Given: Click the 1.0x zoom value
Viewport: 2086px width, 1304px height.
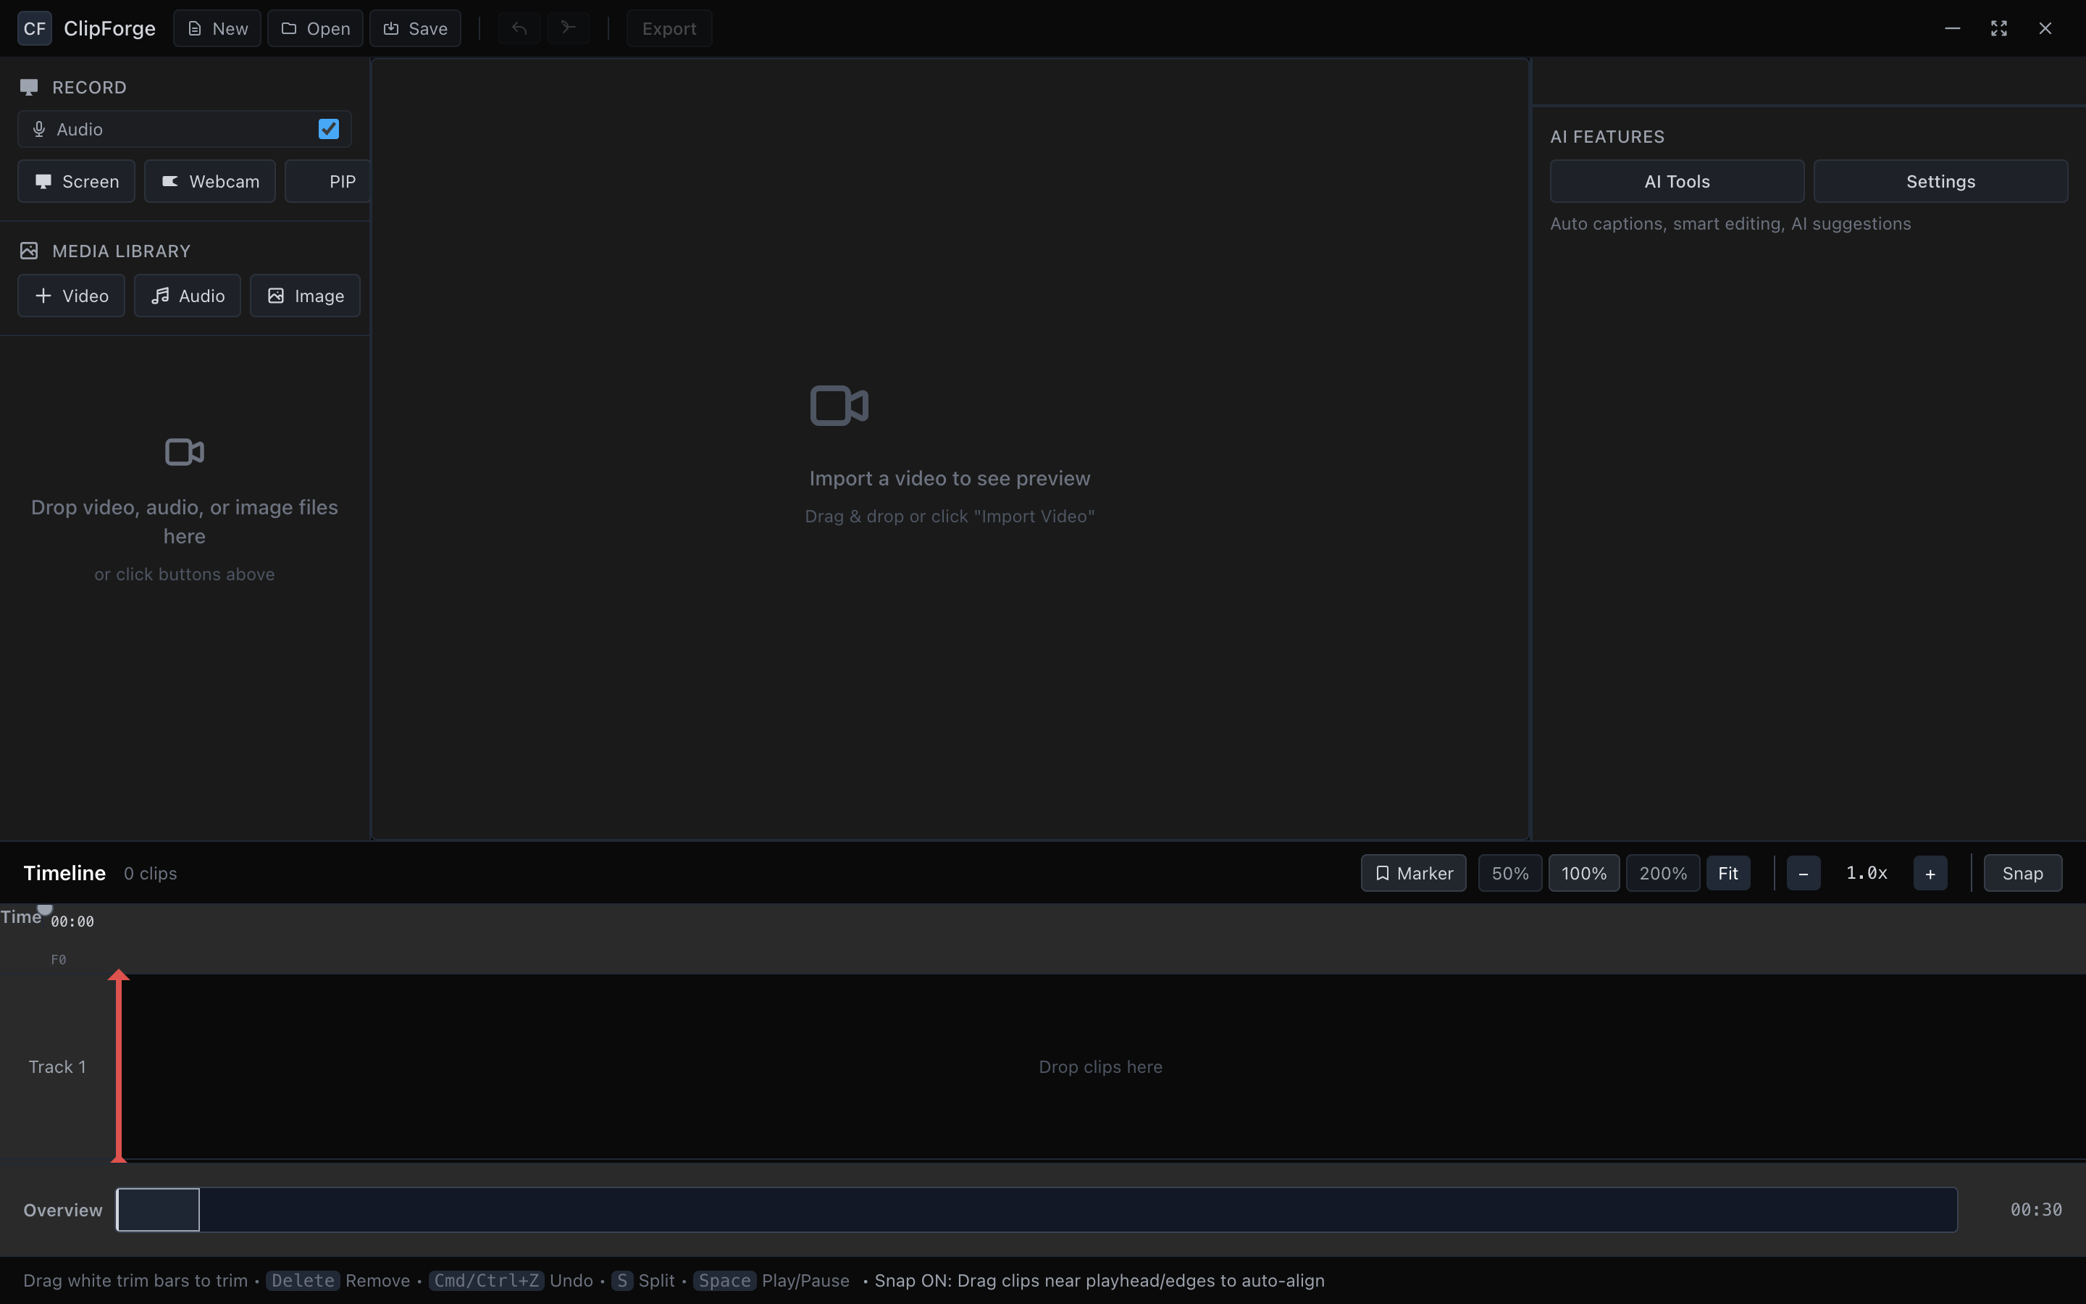Looking at the screenshot, I should (1867, 873).
